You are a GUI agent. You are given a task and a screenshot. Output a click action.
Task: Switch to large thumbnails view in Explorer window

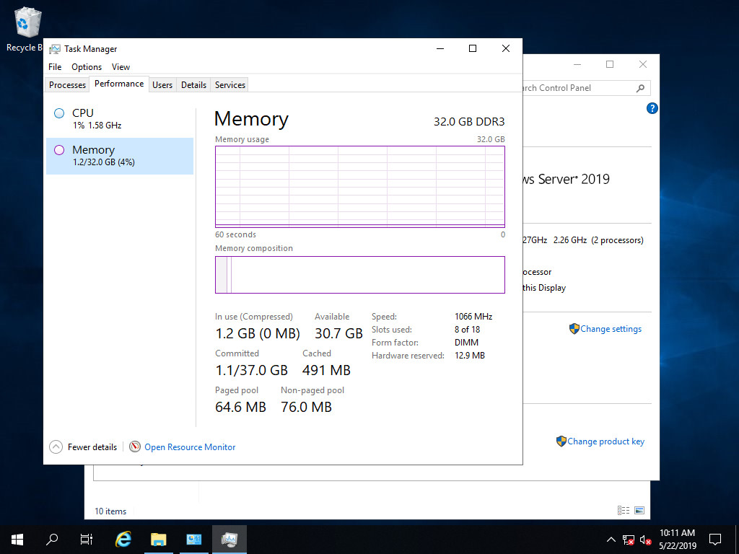pyautogui.click(x=639, y=511)
